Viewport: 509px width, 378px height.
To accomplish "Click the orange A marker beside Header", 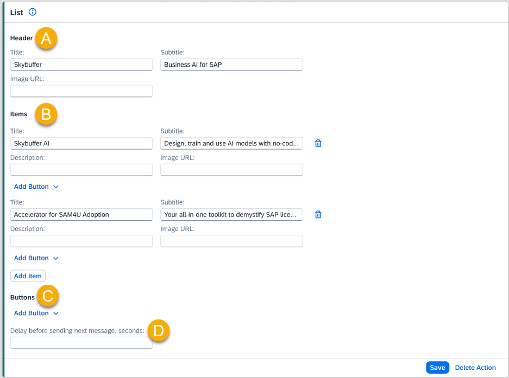I will coord(46,39).
